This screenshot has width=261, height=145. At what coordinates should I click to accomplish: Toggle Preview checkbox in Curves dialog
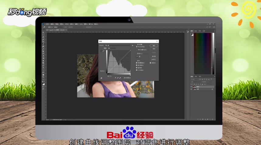tap(150, 63)
